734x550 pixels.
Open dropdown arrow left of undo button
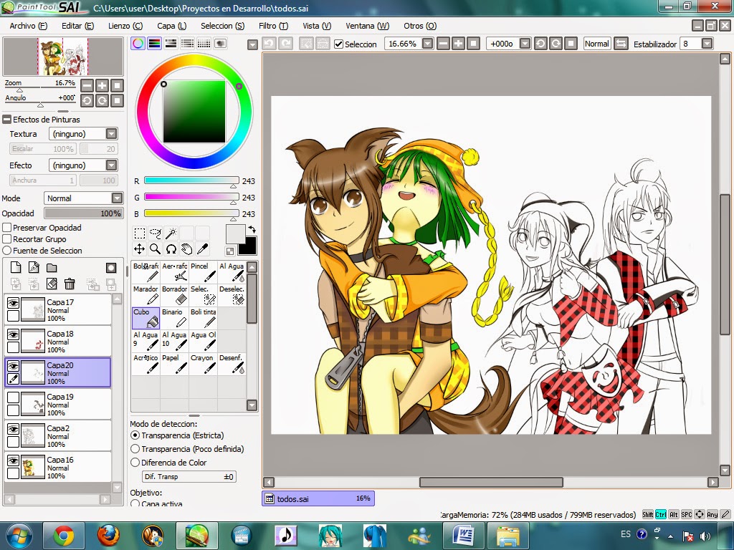(x=253, y=45)
